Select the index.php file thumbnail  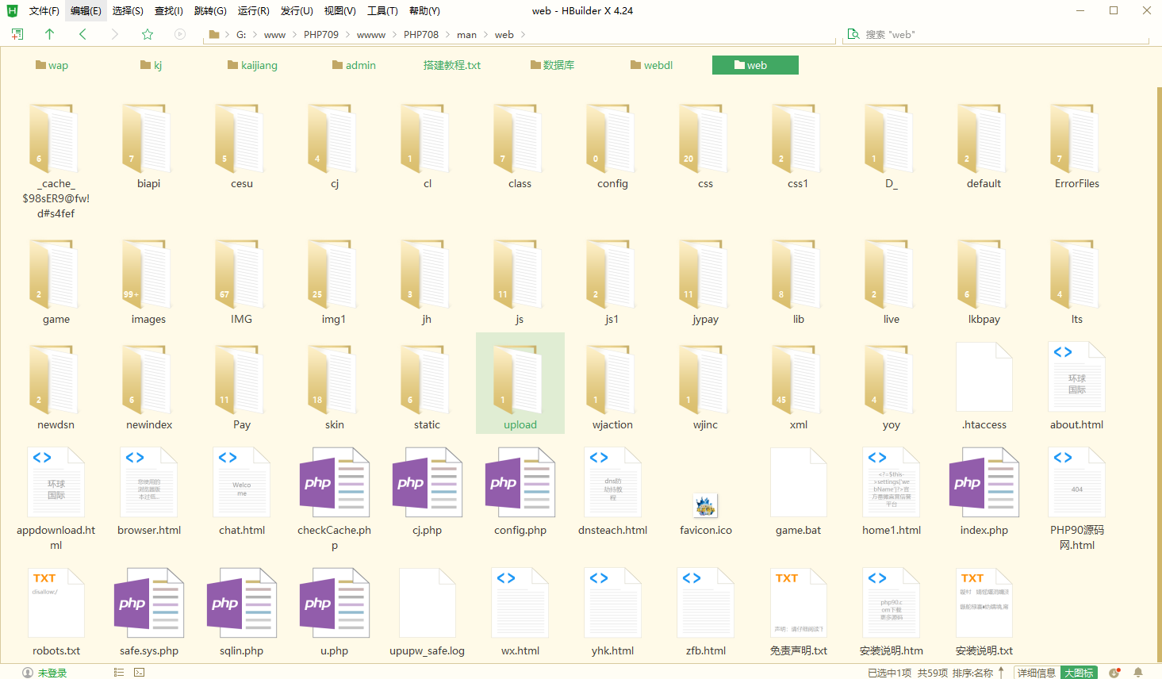(984, 483)
